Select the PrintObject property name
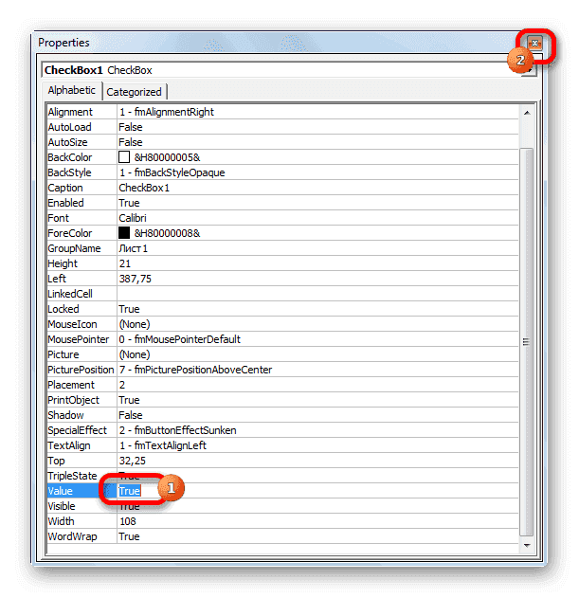The width and height of the screenshot is (579, 598). point(73,400)
